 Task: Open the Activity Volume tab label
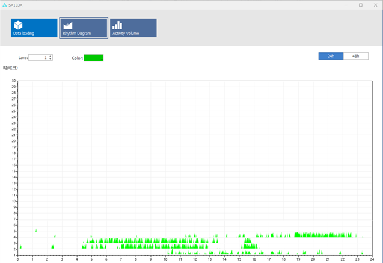126,34
